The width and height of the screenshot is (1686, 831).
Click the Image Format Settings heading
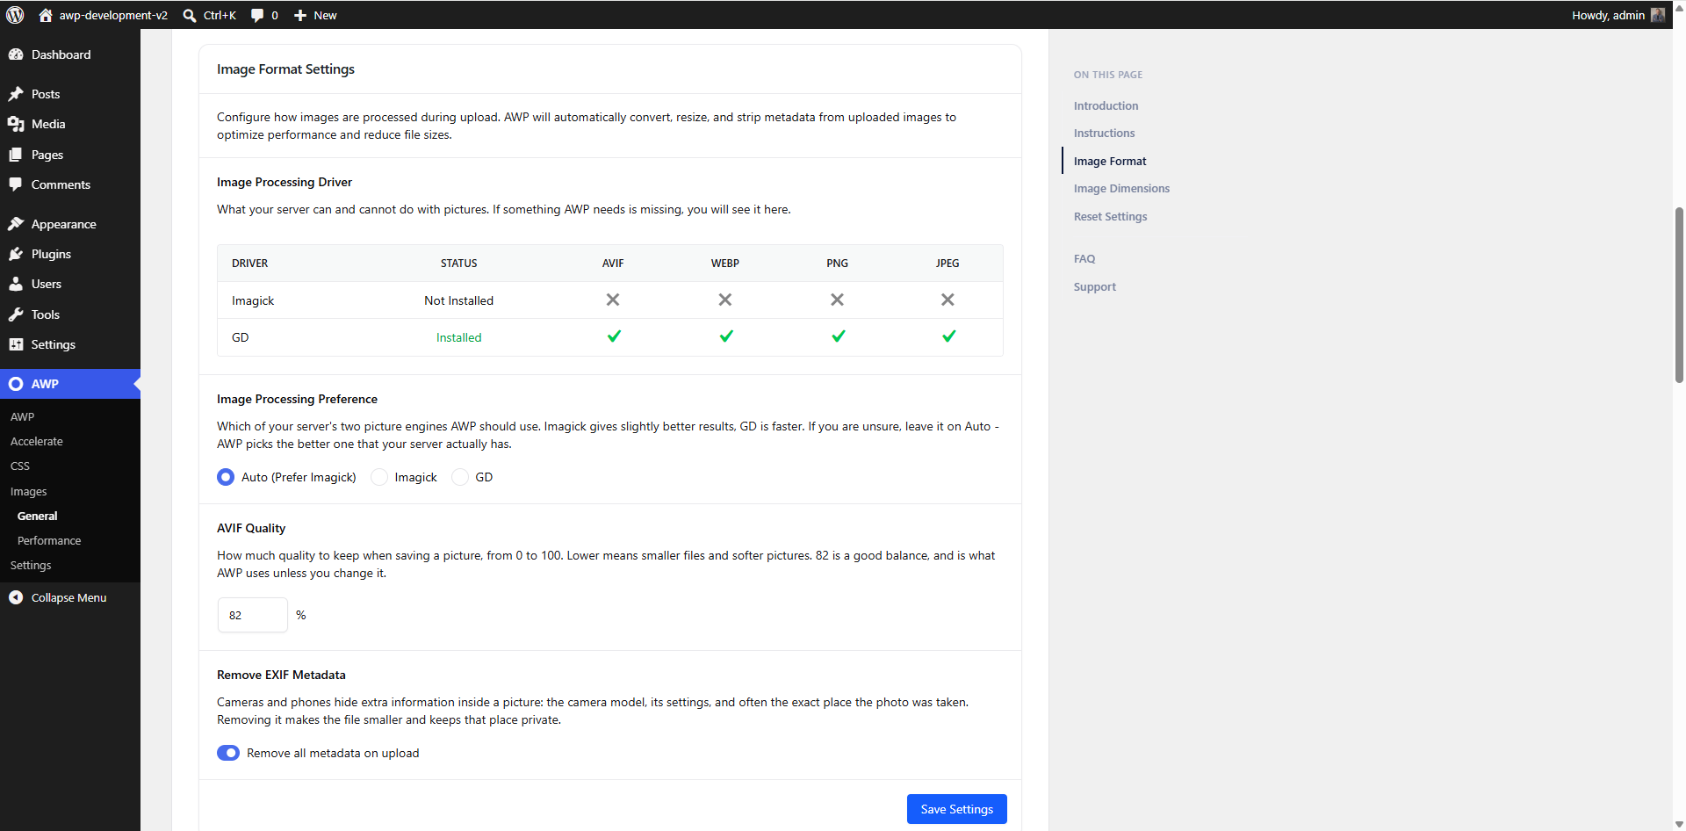[285, 69]
